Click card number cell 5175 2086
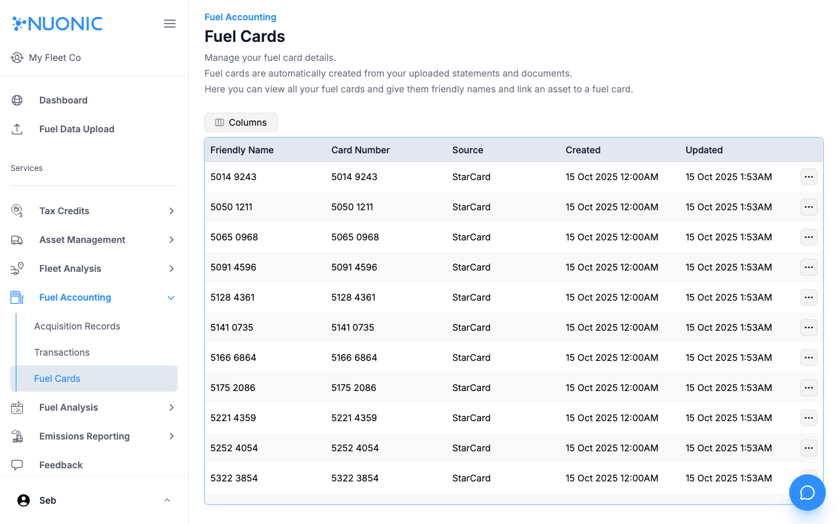The width and height of the screenshot is (839, 524). [354, 388]
